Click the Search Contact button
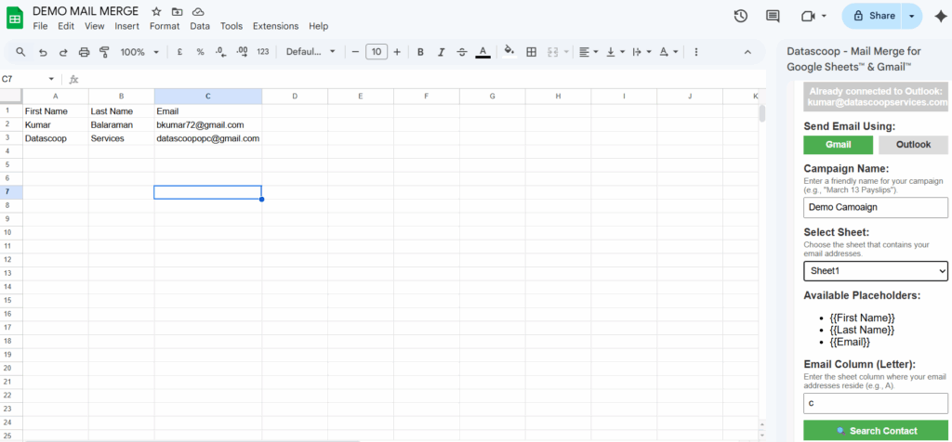The height and width of the screenshot is (442, 952). coord(875,431)
